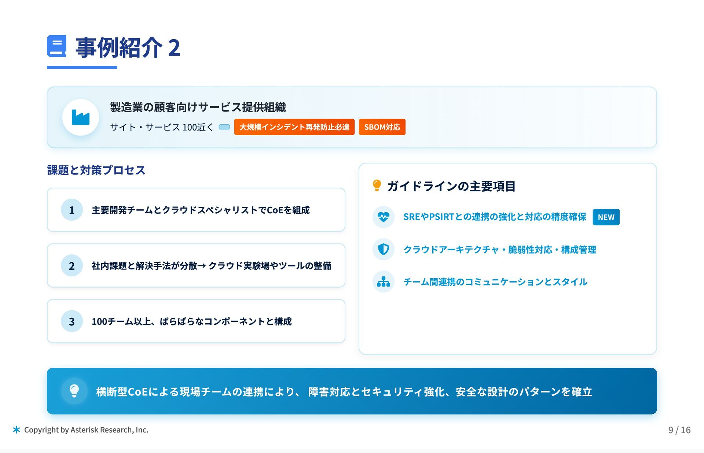Viewport: 704px width, 453px height.
Task: Click SREやPSIRTとの連携 link text
Action: (x=494, y=217)
